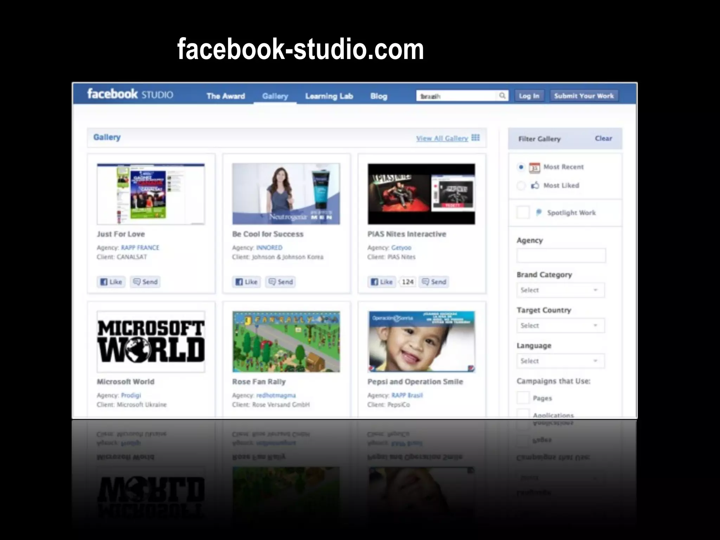This screenshot has width=720, height=540.
Task: Select the Most Recent radio button
Action: point(521,167)
